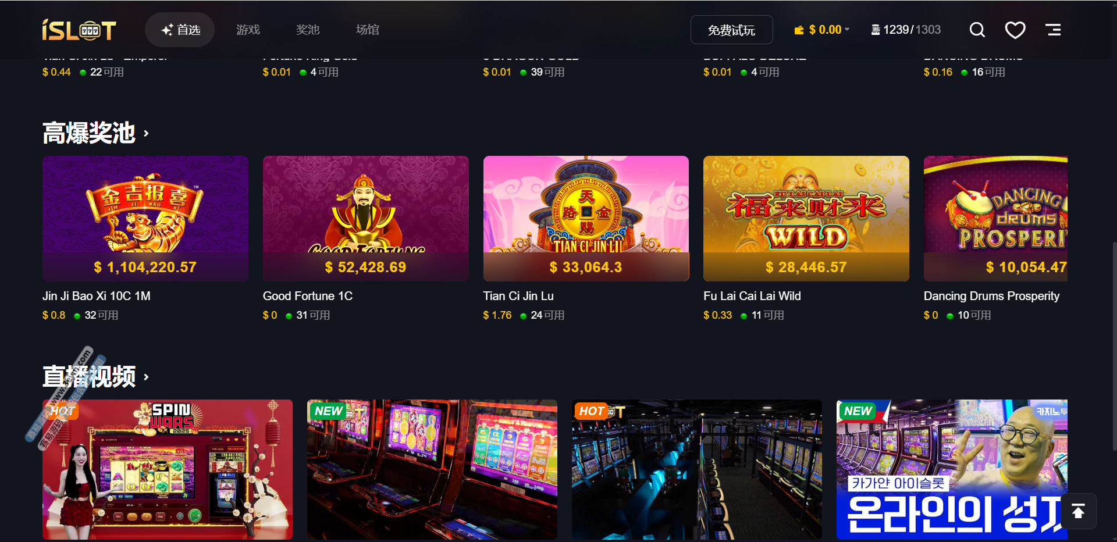
Task: Select the 首选 tab
Action: 180,30
